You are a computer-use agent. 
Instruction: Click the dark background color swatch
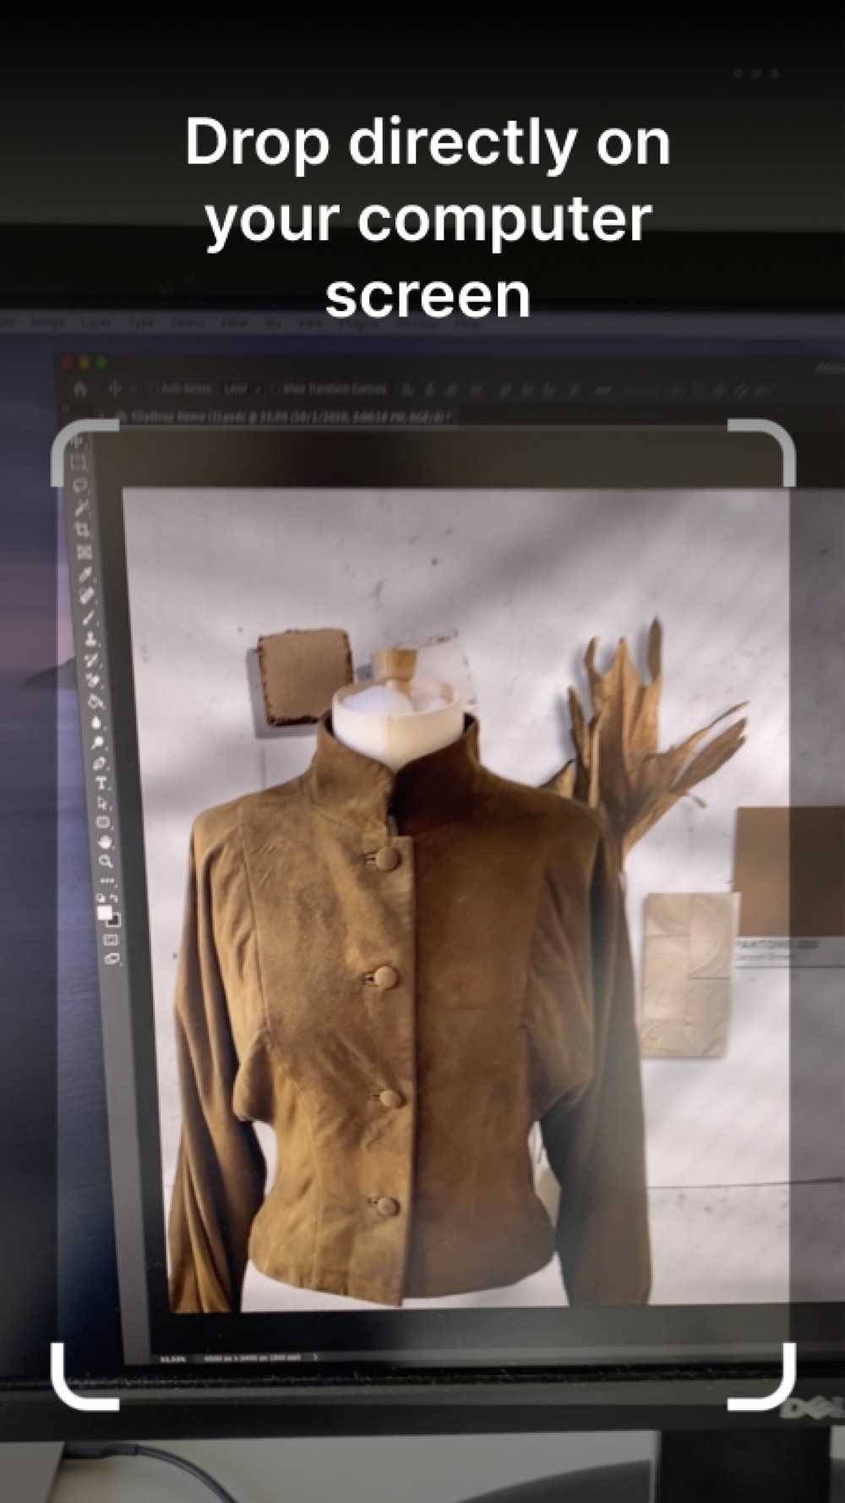(117, 922)
